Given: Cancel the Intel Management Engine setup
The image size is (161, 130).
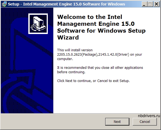Looking at the screenshot, I should 145,122.
